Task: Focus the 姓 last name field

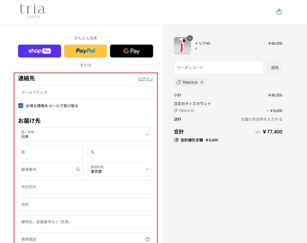Action: click(x=51, y=152)
